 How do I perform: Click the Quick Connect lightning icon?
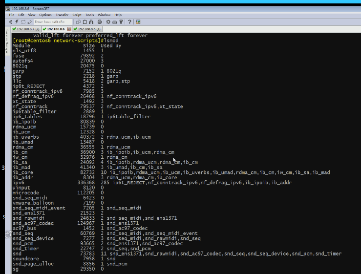tap(17, 22)
